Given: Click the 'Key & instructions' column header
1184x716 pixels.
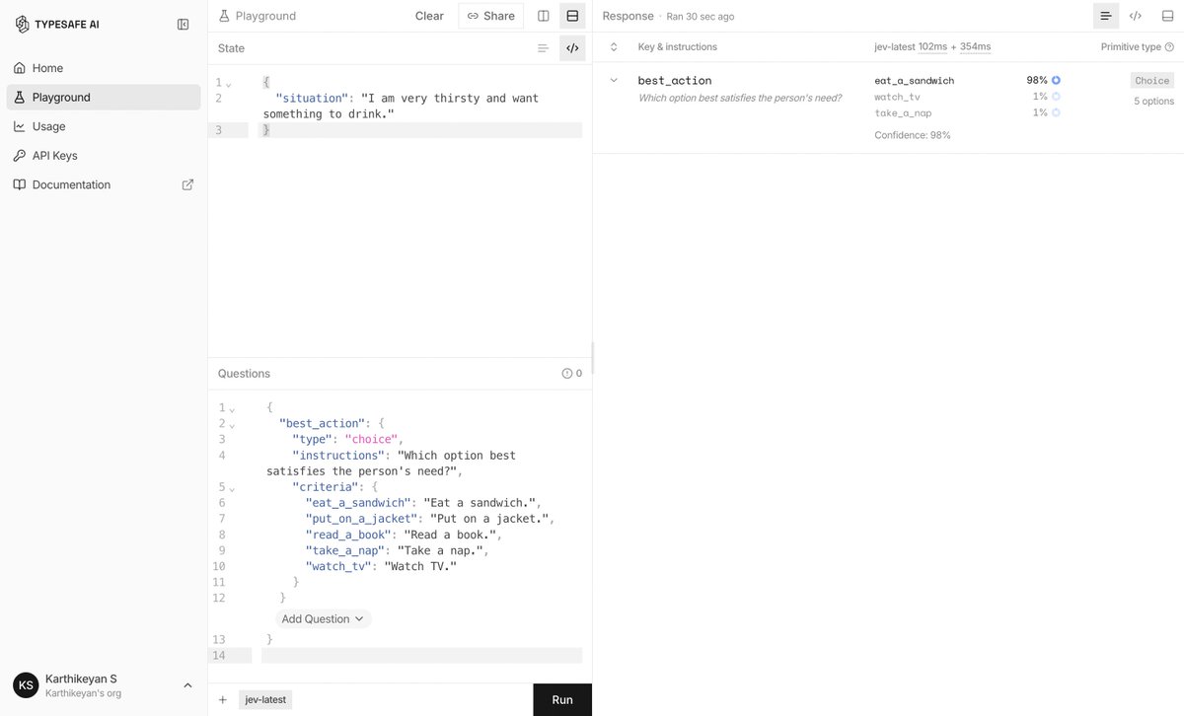Looking at the screenshot, I should coord(678,47).
